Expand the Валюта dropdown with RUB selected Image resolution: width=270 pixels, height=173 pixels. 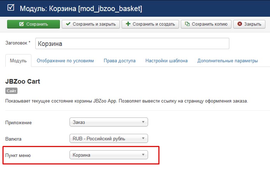click(108, 138)
